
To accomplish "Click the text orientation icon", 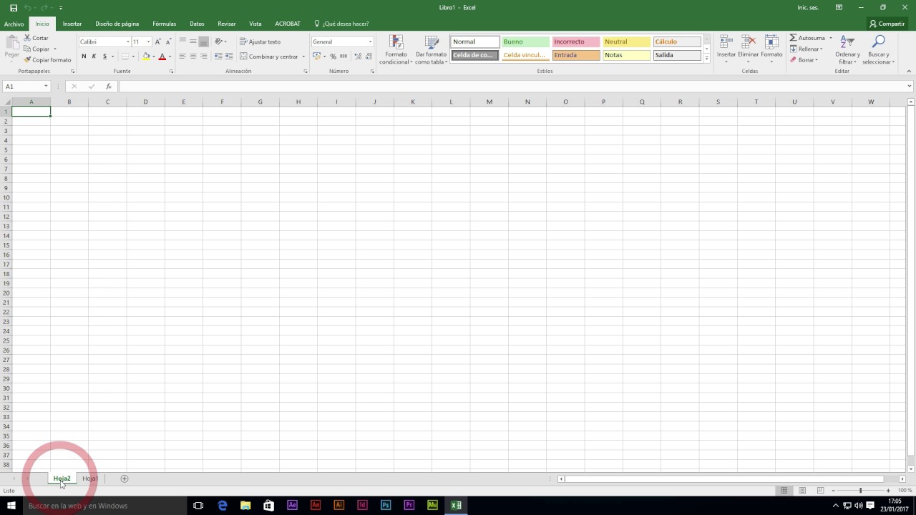I will click(219, 41).
